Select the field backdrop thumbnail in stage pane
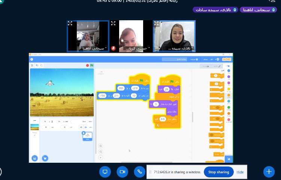Viewport: 281px width, 180px height. click(34, 127)
